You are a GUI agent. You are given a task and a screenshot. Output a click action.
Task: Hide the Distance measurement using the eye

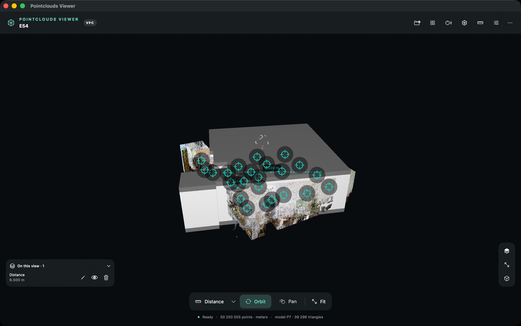pos(94,278)
